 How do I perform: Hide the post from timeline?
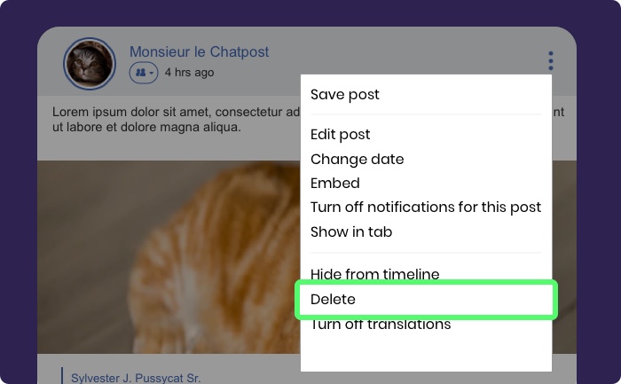click(x=374, y=273)
